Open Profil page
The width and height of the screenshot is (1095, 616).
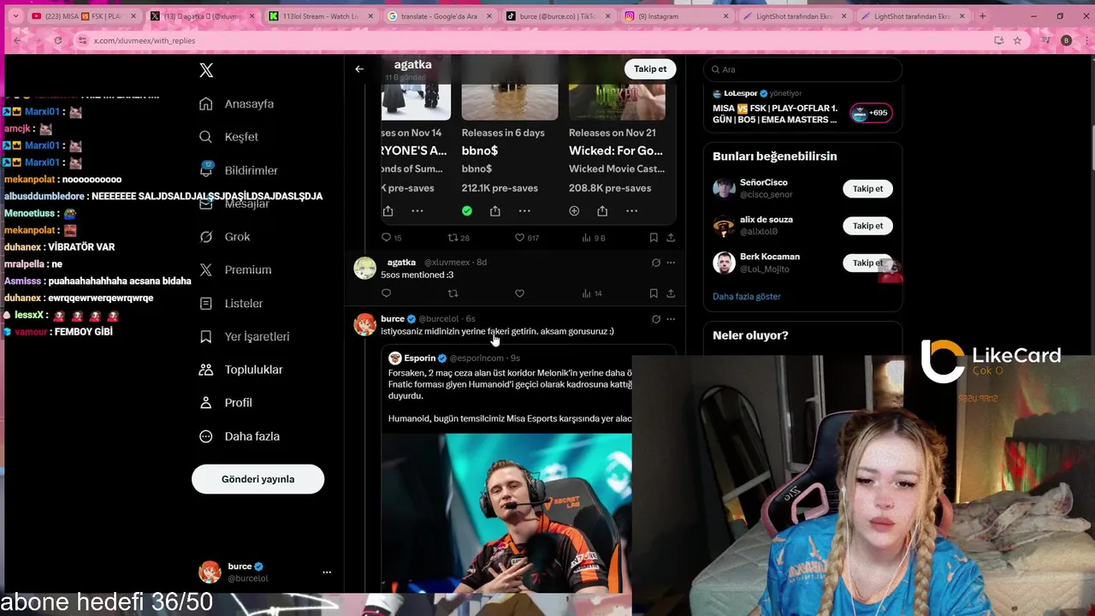225,403
